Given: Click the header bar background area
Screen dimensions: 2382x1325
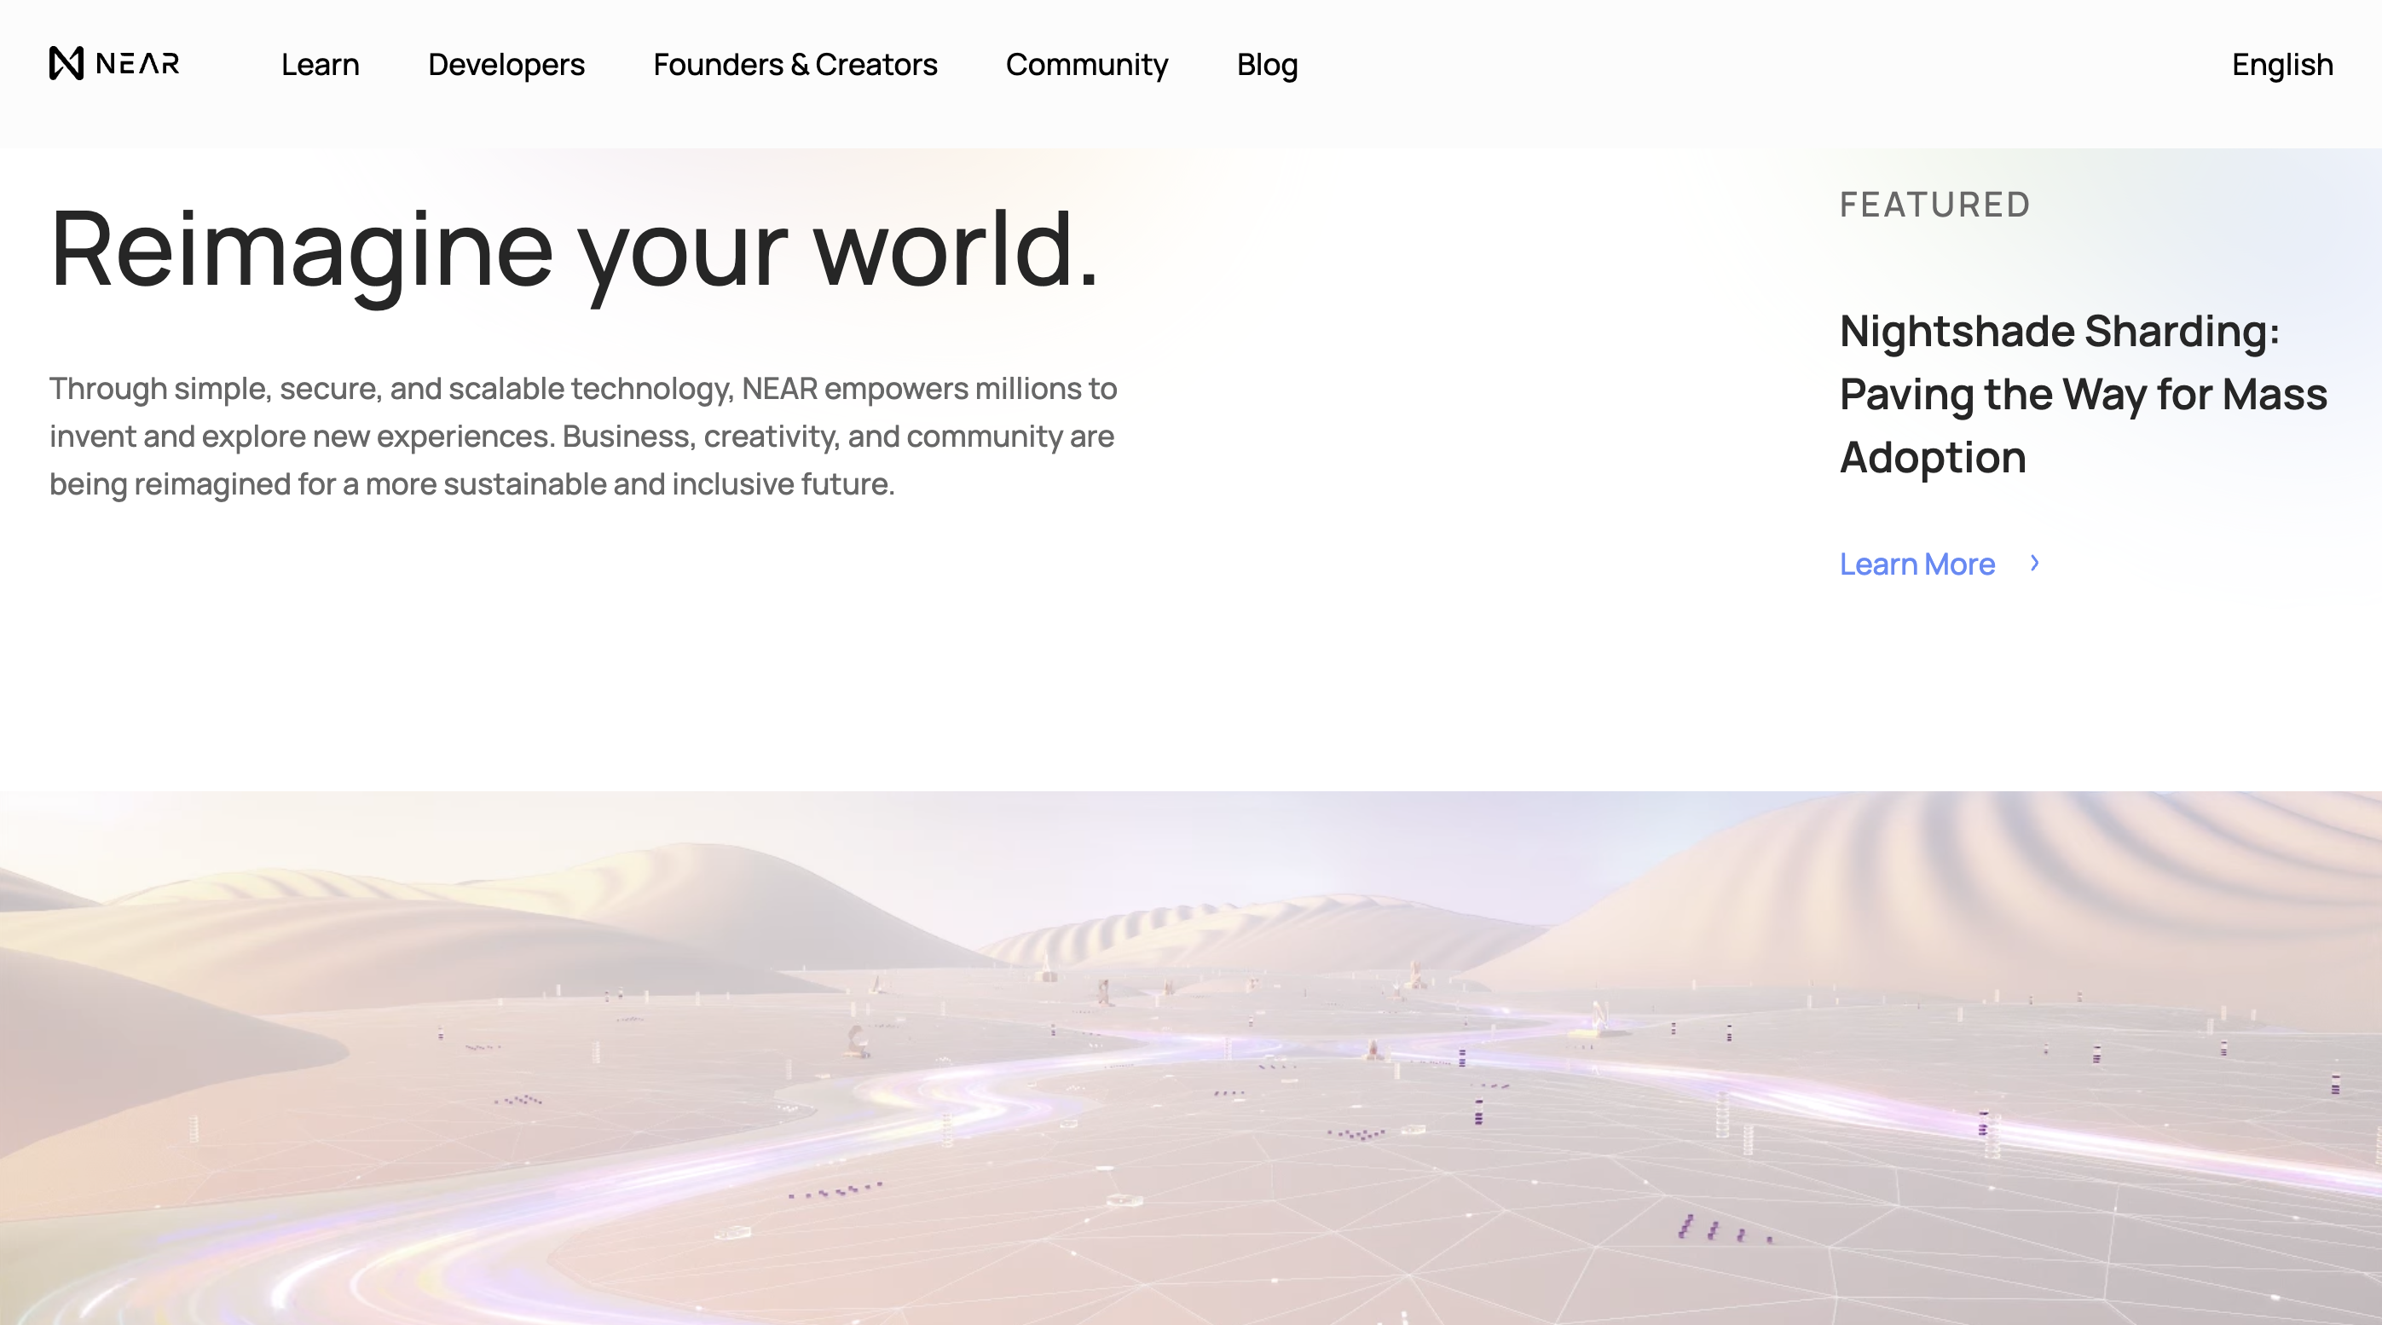Looking at the screenshot, I should click(x=1664, y=64).
